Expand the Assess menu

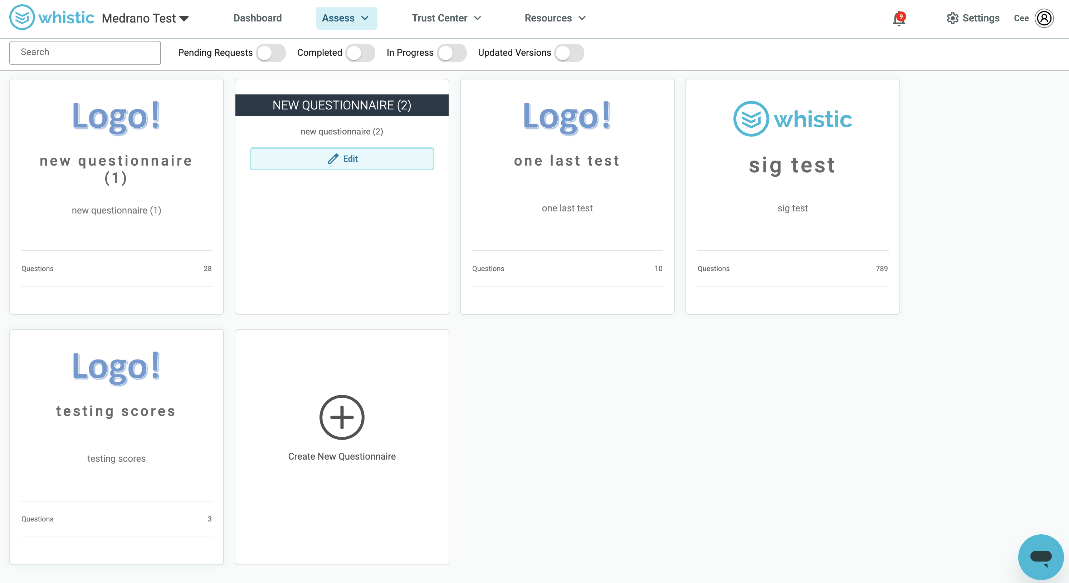347,18
